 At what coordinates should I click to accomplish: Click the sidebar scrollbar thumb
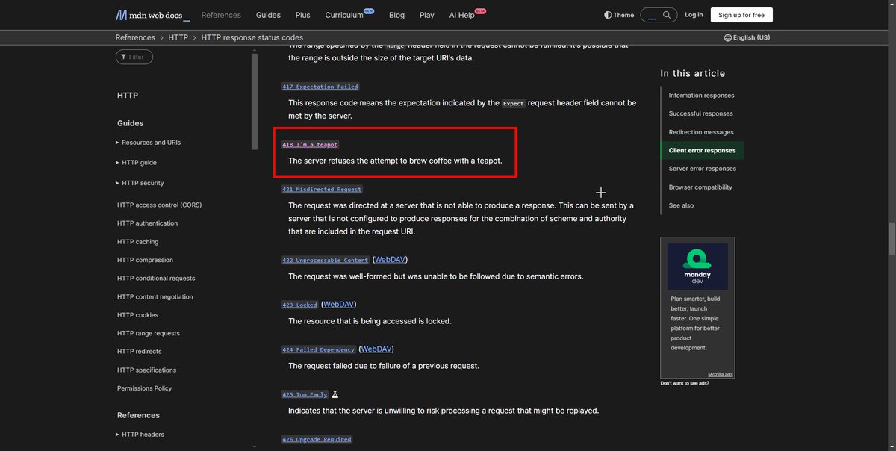click(255, 102)
